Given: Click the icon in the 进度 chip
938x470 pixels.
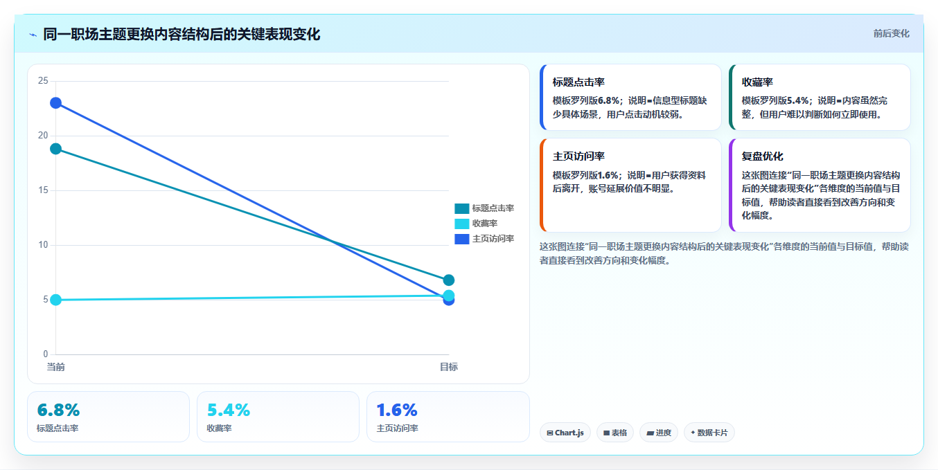Looking at the screenshot, I should click(650, 433).
